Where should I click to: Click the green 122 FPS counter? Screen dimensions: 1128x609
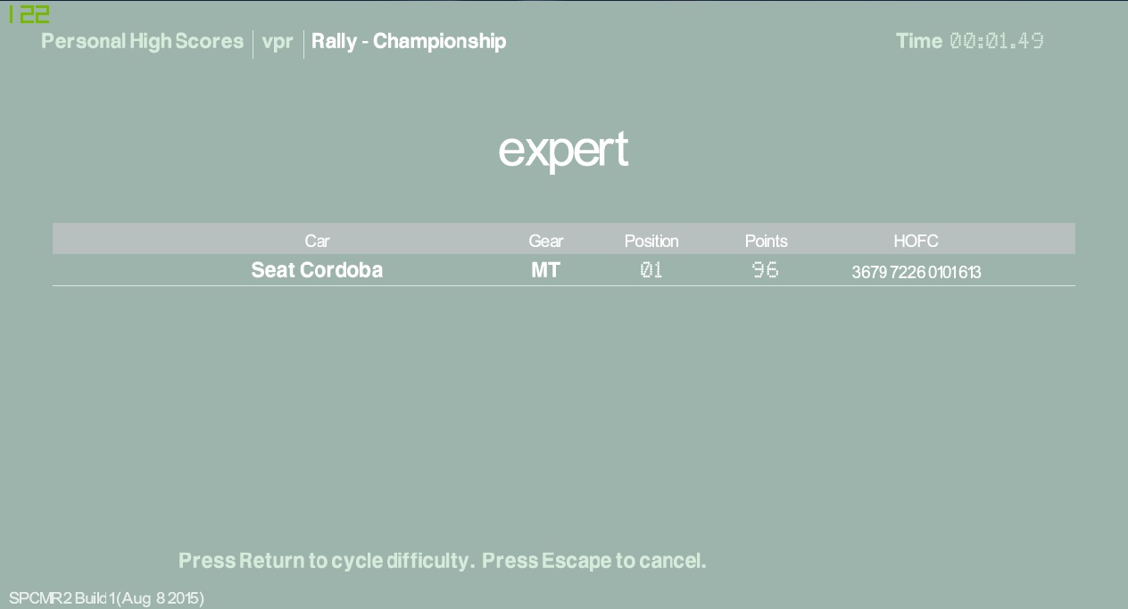(29, 14)
